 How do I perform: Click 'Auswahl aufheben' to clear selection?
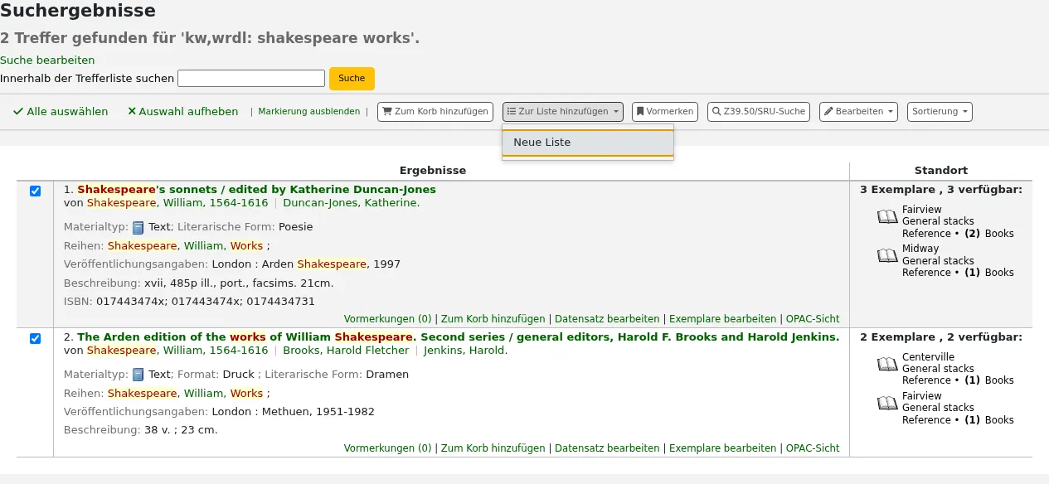[182, 111]
